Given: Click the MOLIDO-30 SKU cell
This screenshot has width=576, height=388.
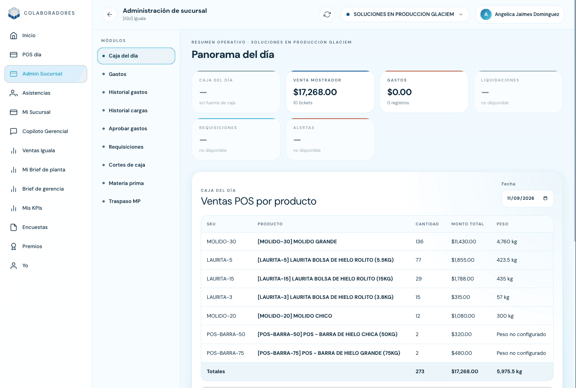Looking at the screenshot, I should click(221, 242).
